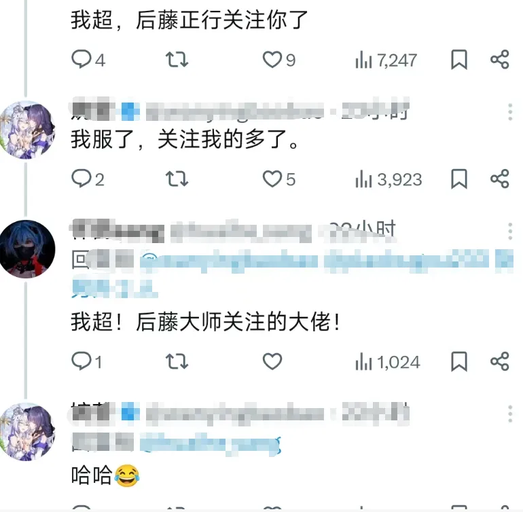Open the tweet text 我超！后藤大师关注的大佬！
The width and height of the screenshot is (523, 512).
point(205,323)
